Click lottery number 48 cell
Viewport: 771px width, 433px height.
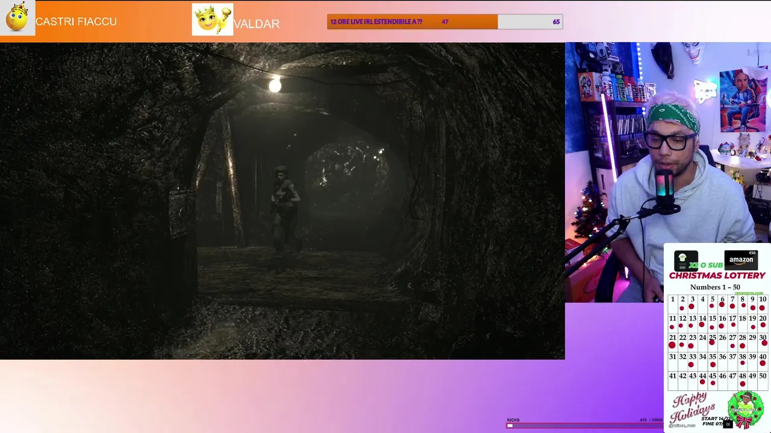(743, 381)
